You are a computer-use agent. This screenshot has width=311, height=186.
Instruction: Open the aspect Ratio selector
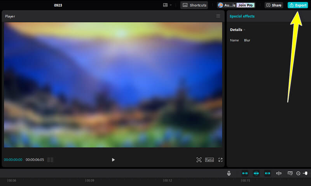tap(210, 160)
